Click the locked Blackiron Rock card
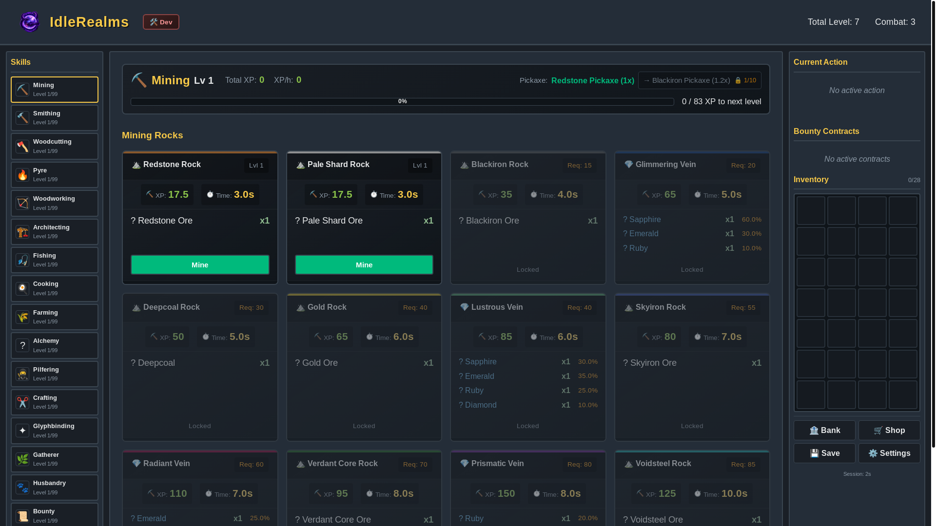This screenshot has height=526, width=936. [x=528, y=218]
